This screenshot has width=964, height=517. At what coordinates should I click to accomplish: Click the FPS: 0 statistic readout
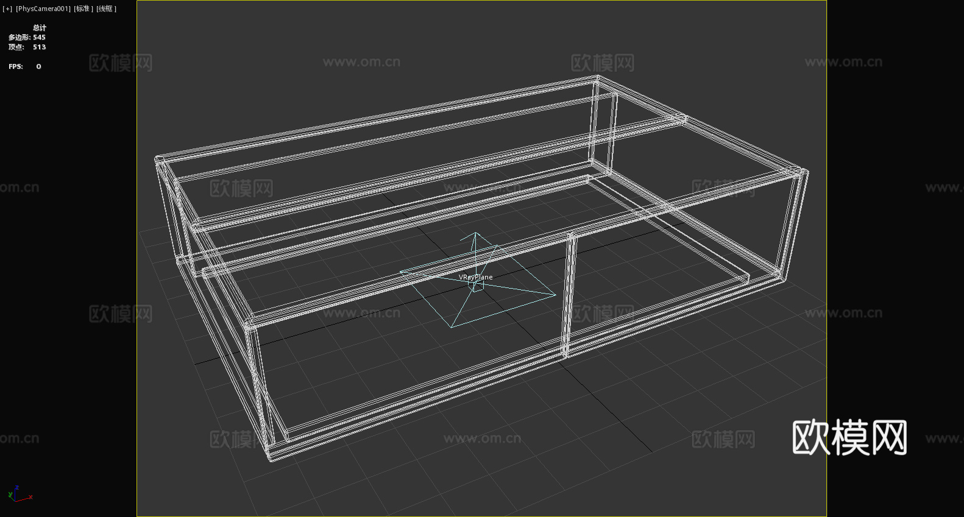point(25,66)
